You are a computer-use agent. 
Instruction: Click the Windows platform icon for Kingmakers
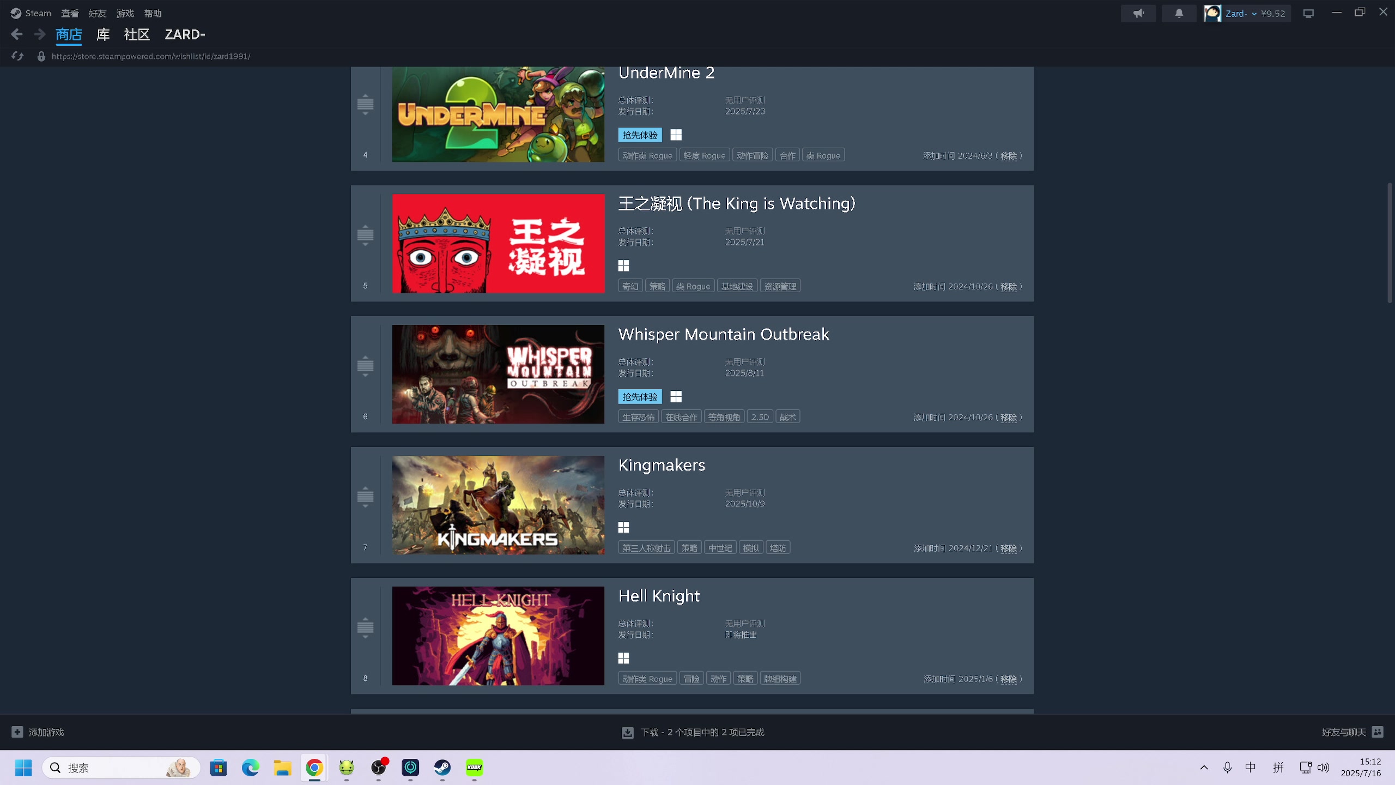pyautogui.click(x=624, y=527)
